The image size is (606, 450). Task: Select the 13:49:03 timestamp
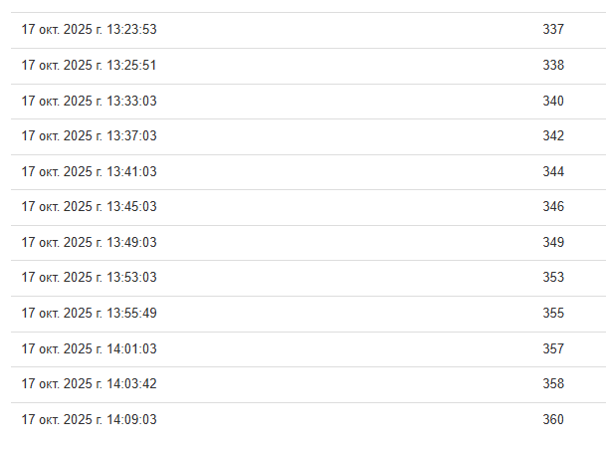click(89, 243)
